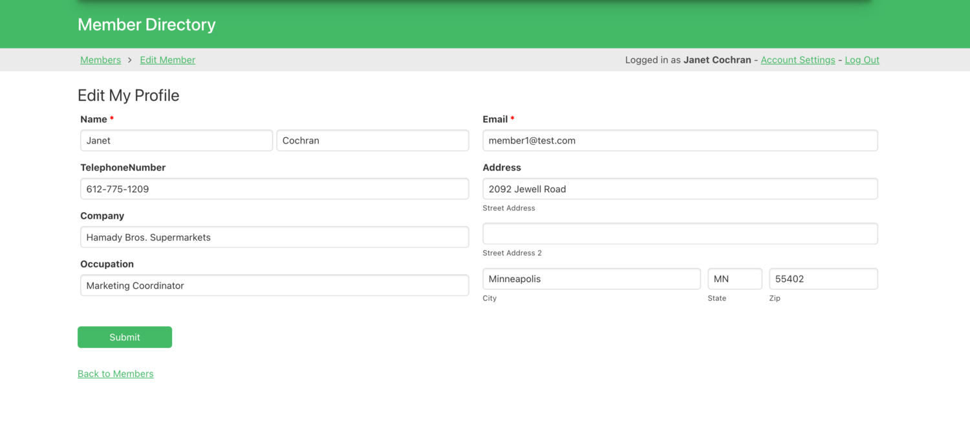The width and height of the screenshot is (970, 432).
Task: Select the Occupation field showing Marketing Coordinator
Action: click(274, 285)
